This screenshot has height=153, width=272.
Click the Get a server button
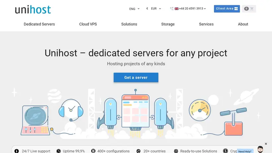[x=136, y=77]
